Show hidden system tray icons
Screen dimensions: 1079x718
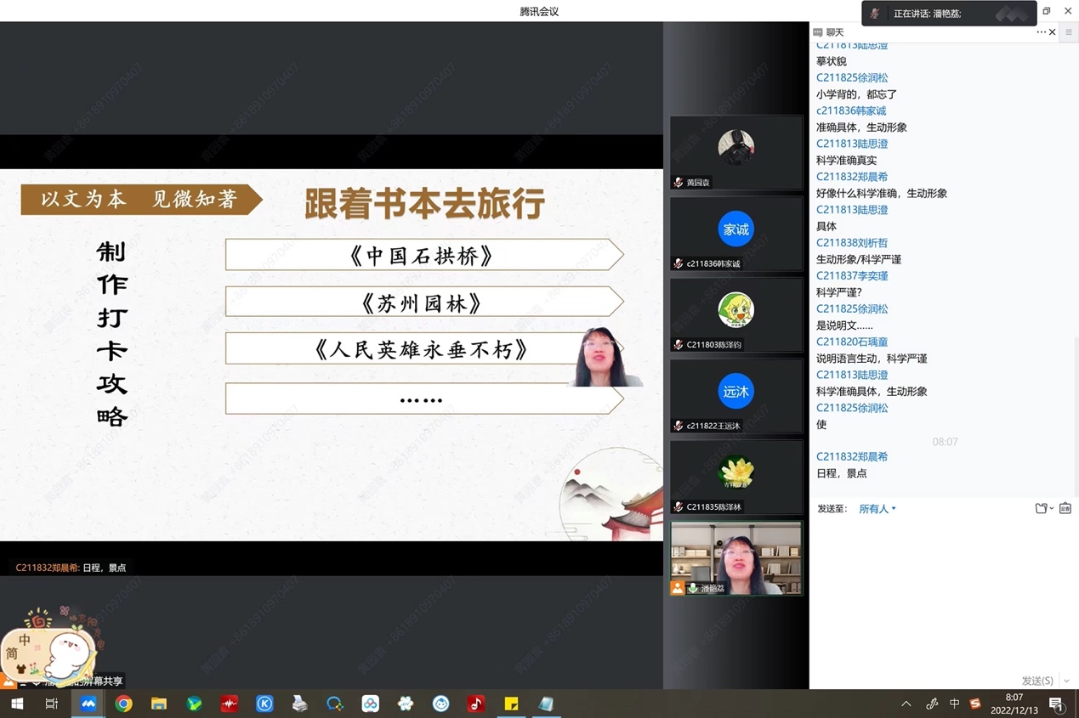point(906,704)
